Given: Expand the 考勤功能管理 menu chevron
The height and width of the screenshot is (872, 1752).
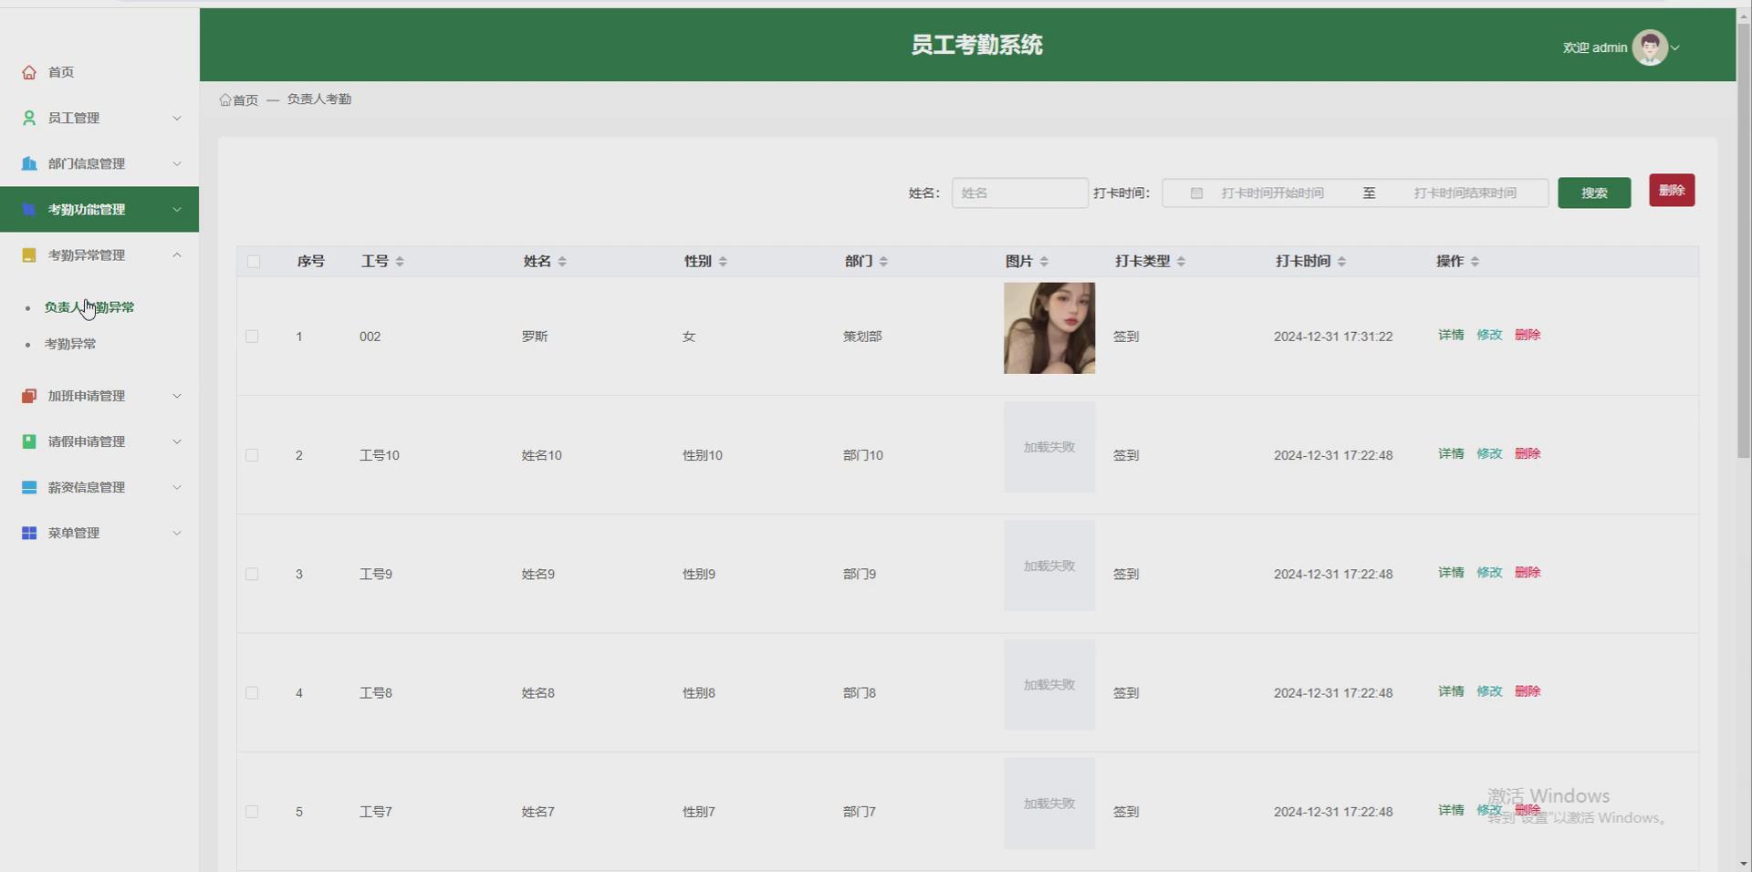Looking at the screenshot, I should point(177,209).
